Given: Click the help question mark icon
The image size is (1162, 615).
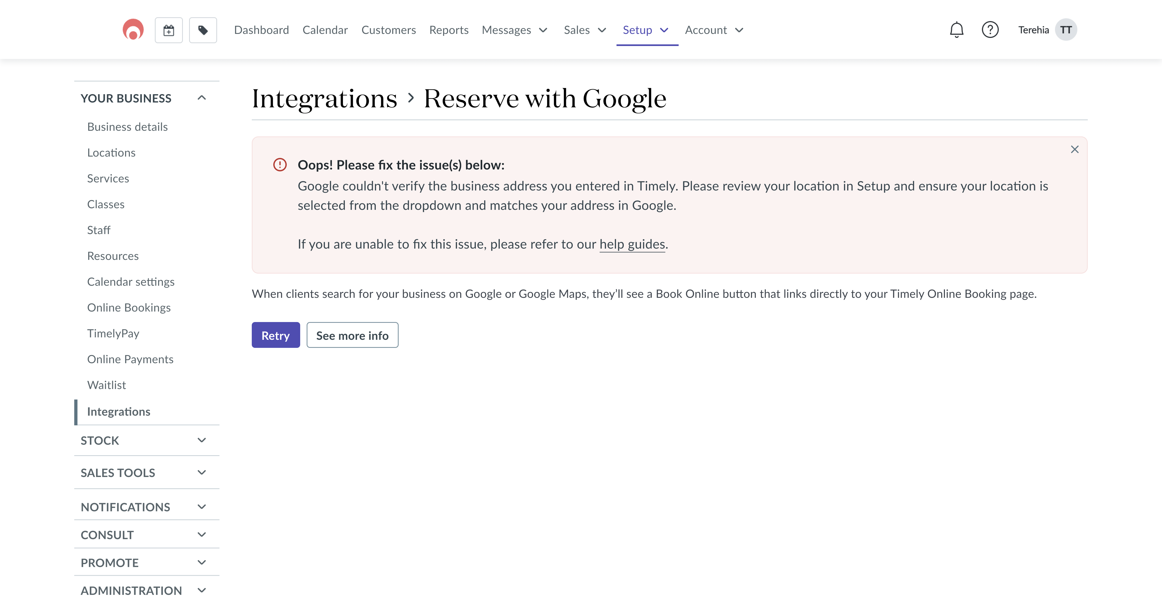Looking at the screenshot, I should click(x=991, y=29).
